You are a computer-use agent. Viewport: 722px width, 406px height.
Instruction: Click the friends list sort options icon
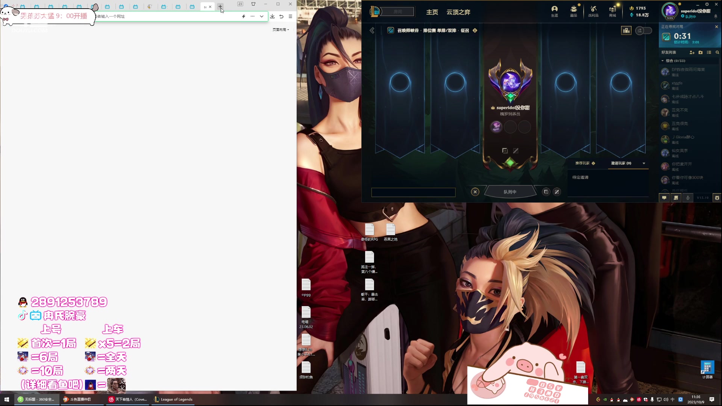(x=709, y=52)
